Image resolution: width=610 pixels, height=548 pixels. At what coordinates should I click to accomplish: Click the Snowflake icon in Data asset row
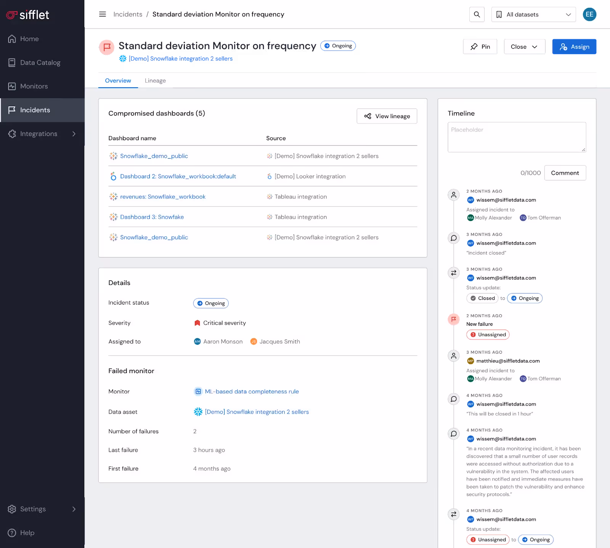(198, 412)
